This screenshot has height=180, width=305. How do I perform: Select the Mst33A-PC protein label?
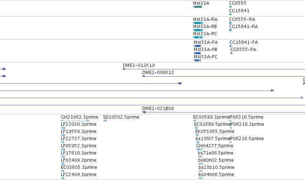tap(206, 57)
